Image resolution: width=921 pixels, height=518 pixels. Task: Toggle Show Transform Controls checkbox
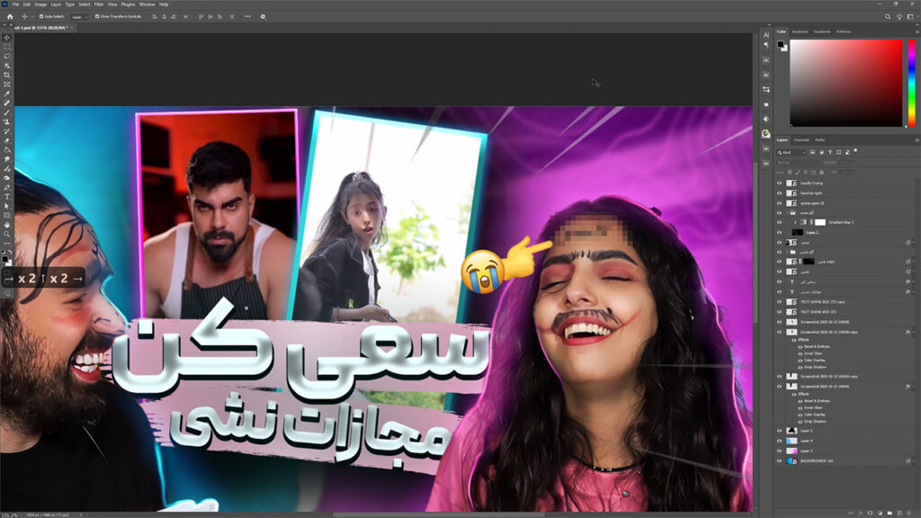95,16
